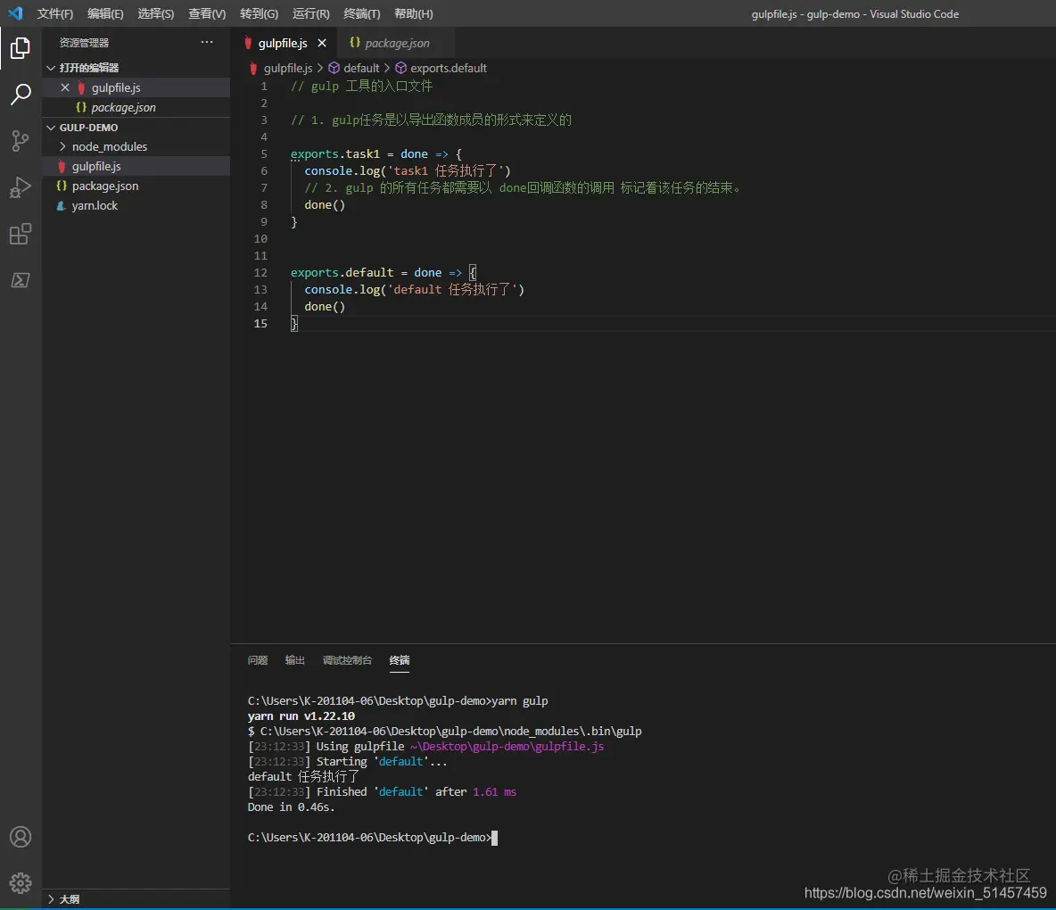Open the Accounts icon
This screenshot has width=1056, height=910.
[21, 837]
